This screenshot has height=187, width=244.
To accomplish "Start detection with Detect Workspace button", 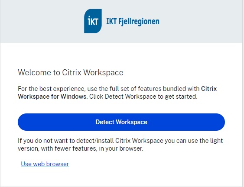I will coord(121,122).
